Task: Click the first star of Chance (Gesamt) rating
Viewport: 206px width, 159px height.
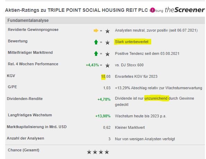Action: (89, 152)
